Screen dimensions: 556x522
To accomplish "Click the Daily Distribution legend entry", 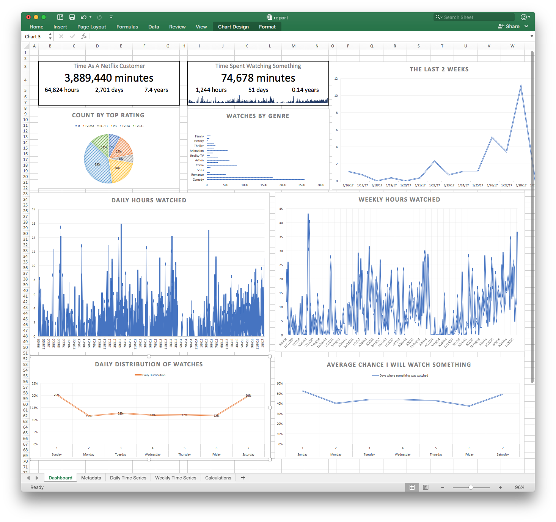I will point(150,375).
